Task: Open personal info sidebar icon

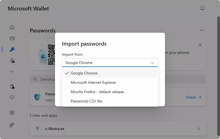Action: (x=12, y=60)
